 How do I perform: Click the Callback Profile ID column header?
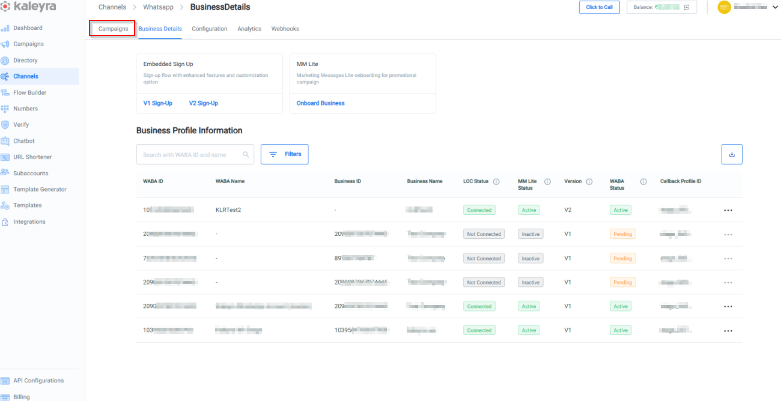pos(681,181)
